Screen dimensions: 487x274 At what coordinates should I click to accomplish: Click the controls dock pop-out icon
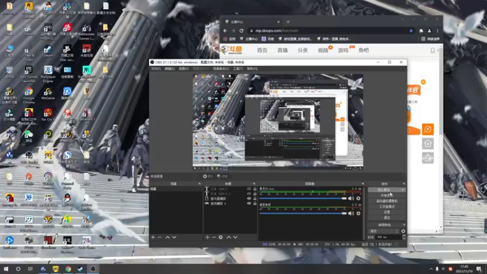coord(404,184)
